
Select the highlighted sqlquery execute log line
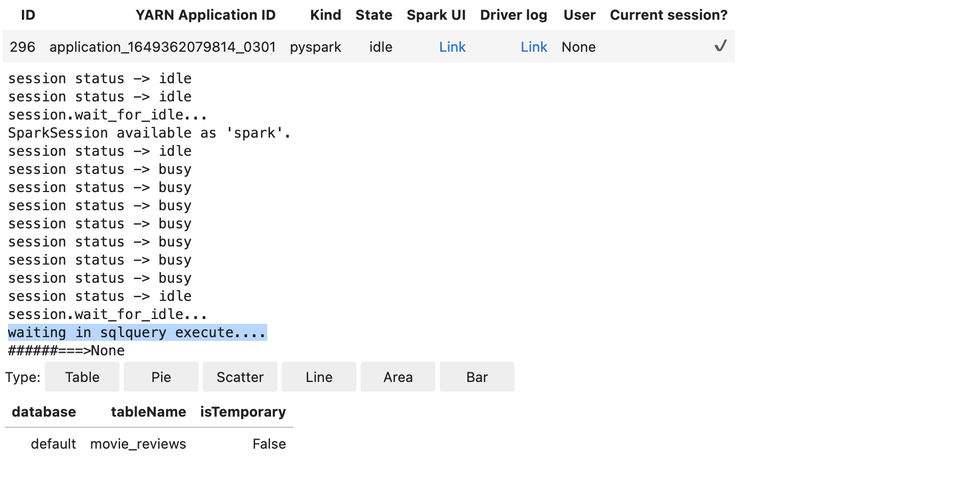click(137, 332)
